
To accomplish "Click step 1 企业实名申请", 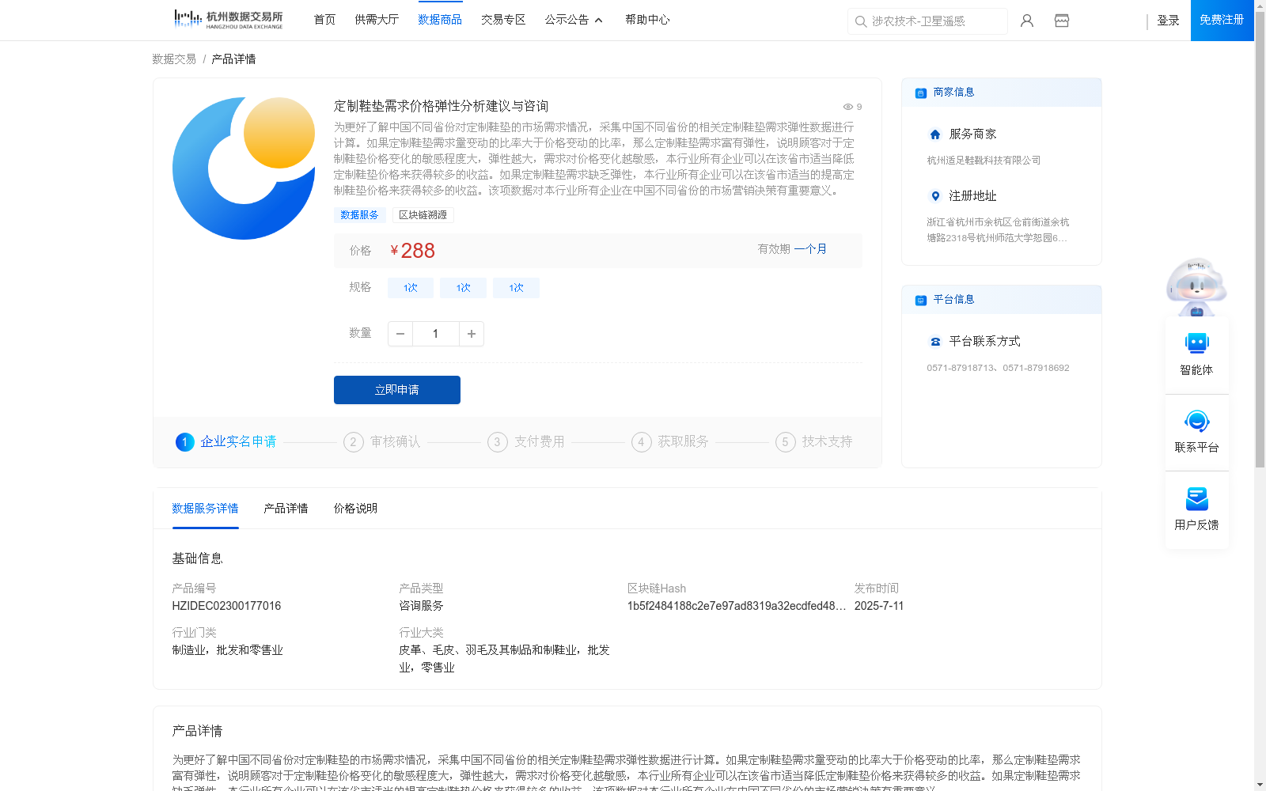I will tap(226, 441).
